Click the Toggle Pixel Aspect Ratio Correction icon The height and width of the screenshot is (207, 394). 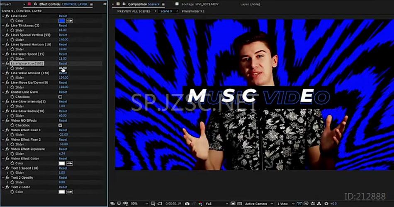click(299, 204)
